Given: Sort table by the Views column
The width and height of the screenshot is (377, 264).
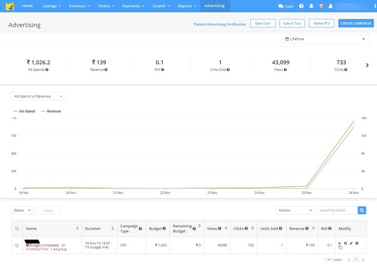Looking at the screenshot, I should click(226, 228).
